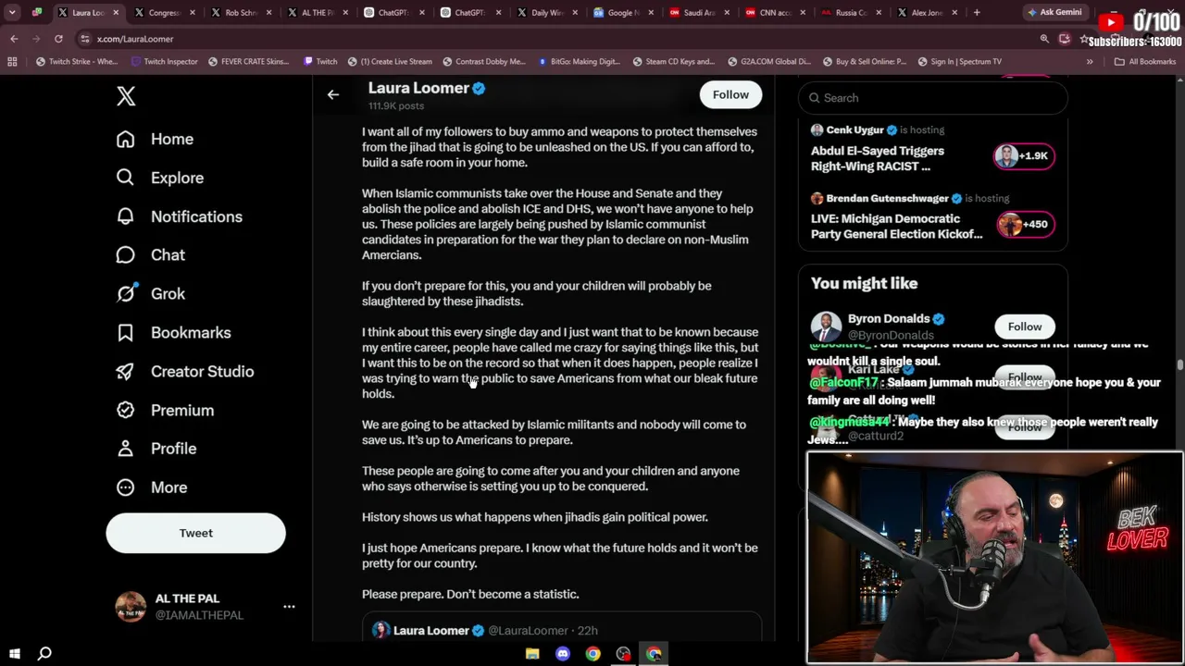Open the Chrome tab search dropdown

pyautogui.click(x=12, y=13)
